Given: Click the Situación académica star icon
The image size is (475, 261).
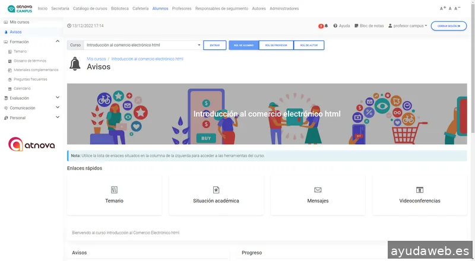Looking at the screenshot, I should pyautogui.click(x=216, y=190).
